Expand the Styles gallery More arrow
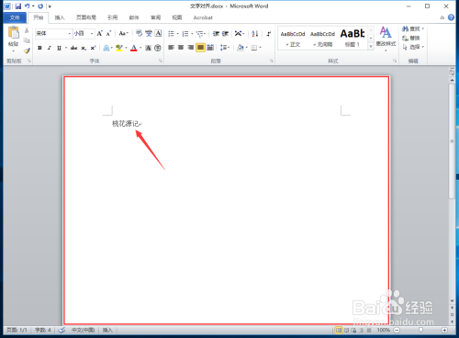 [x=371, y=47]
